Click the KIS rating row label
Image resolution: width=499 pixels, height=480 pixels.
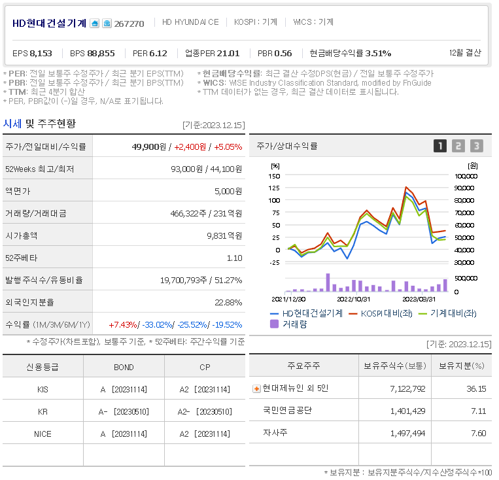(x=43, y=390)
